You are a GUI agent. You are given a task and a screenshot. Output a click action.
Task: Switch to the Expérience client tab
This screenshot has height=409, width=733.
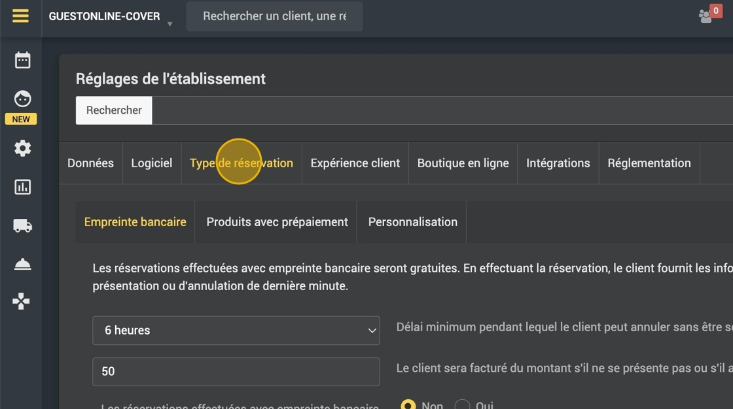click(x=355, y=163)
